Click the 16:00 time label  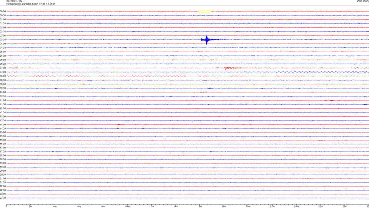[3, 140]
